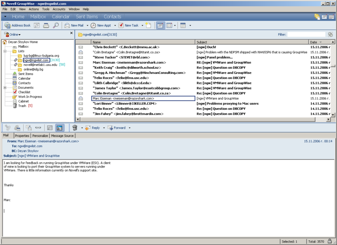Open the Work In Progress folder
The image size is (337, 245).
30,97
